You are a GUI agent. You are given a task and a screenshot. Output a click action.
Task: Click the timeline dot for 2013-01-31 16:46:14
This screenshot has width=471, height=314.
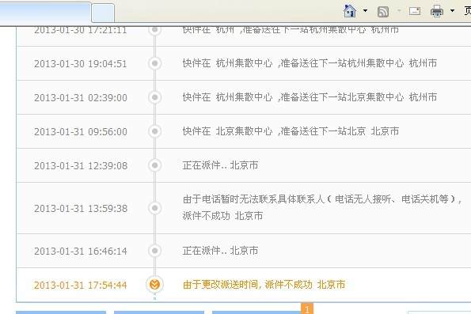click(154, 251)
